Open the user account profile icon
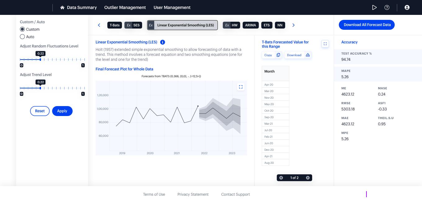Screen dimensions: 422x201 point(407,7)
